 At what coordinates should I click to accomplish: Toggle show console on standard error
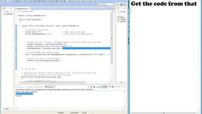[x=106, y=87]
